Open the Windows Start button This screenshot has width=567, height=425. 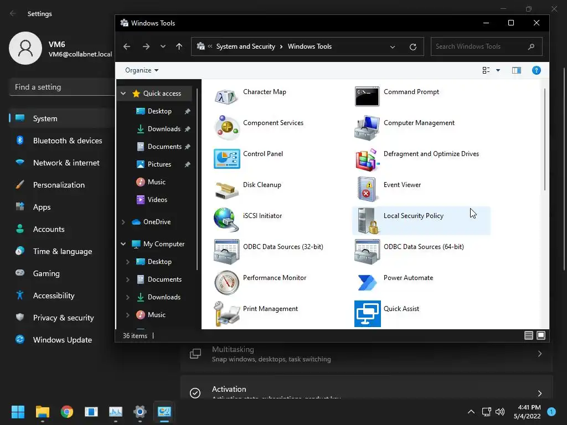(18, 412)
